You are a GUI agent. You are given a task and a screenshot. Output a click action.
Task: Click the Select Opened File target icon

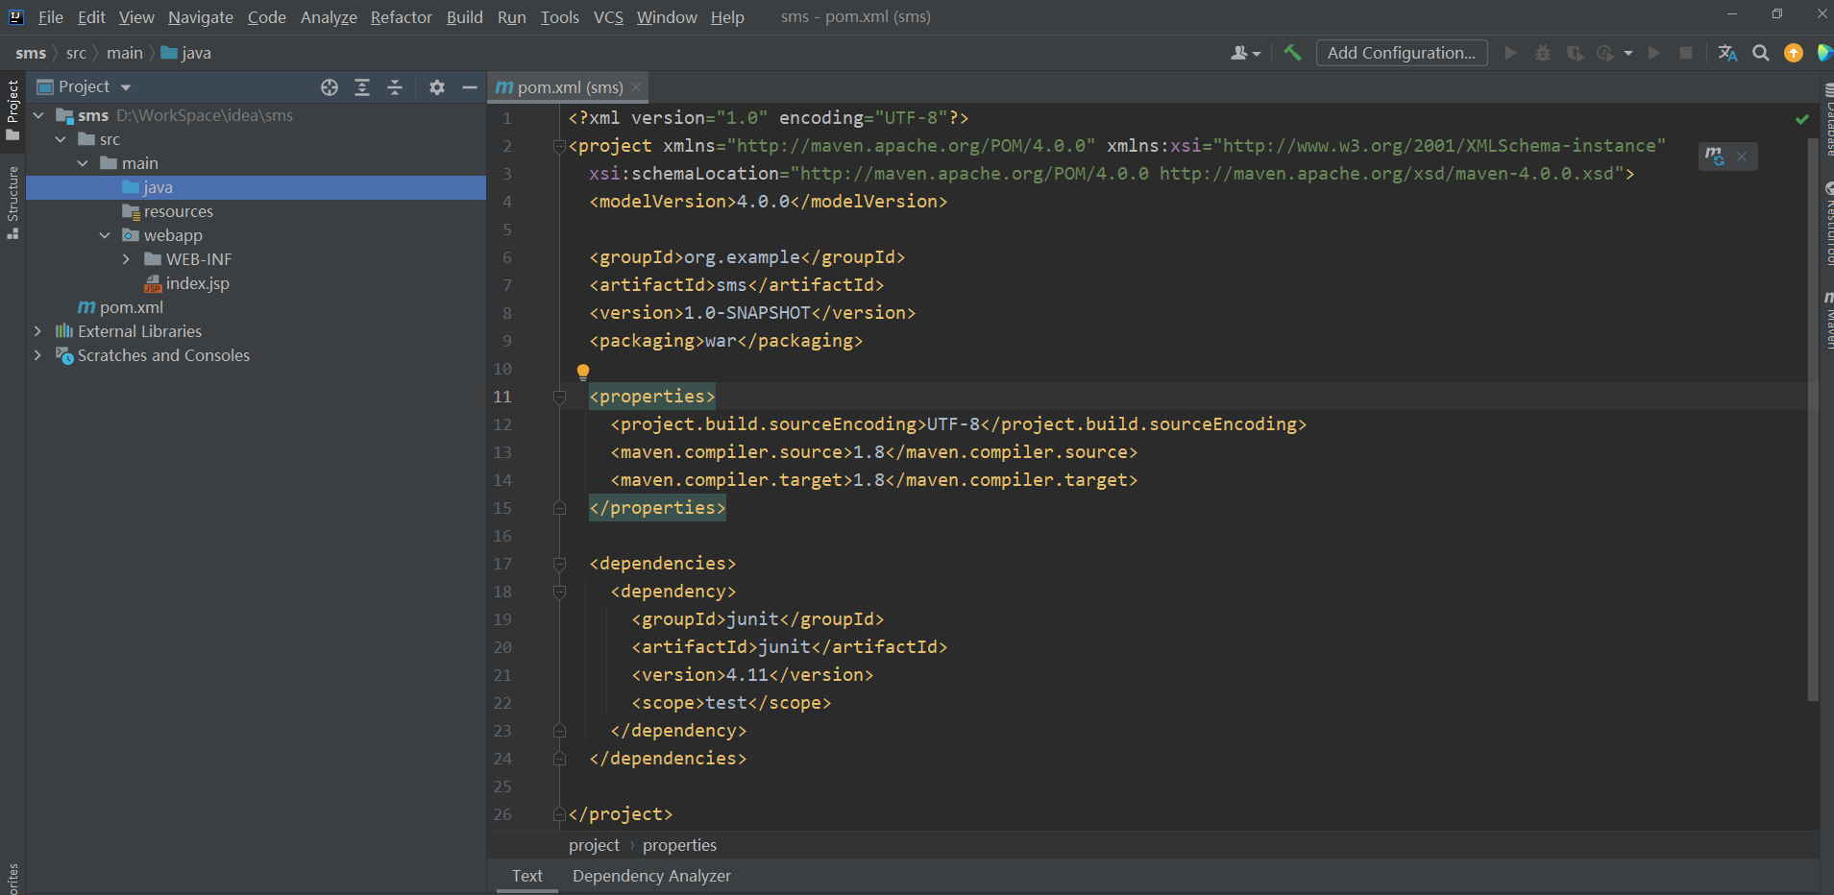[x=330, y=87]
